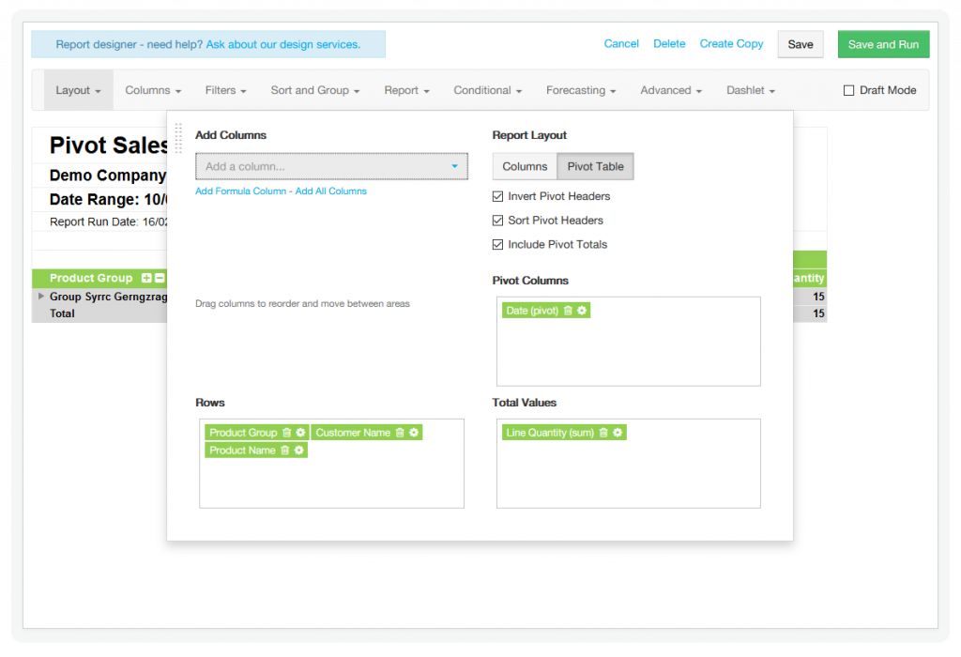Open the Add a column dropdown
This screenshot has width=961, height=657.
click(331, 166)
